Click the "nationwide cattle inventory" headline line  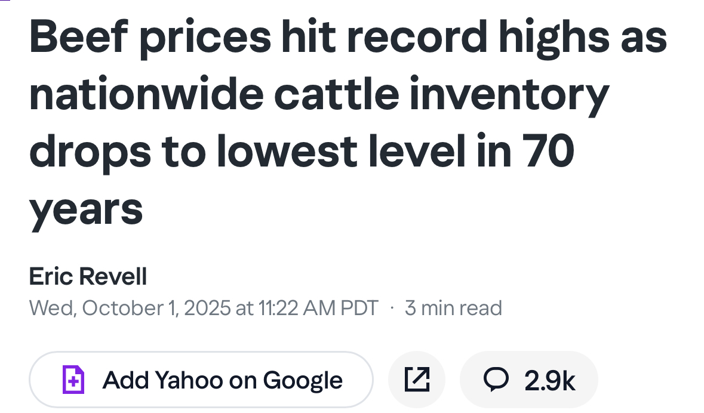pyautogui.click(x=319, y=94)
